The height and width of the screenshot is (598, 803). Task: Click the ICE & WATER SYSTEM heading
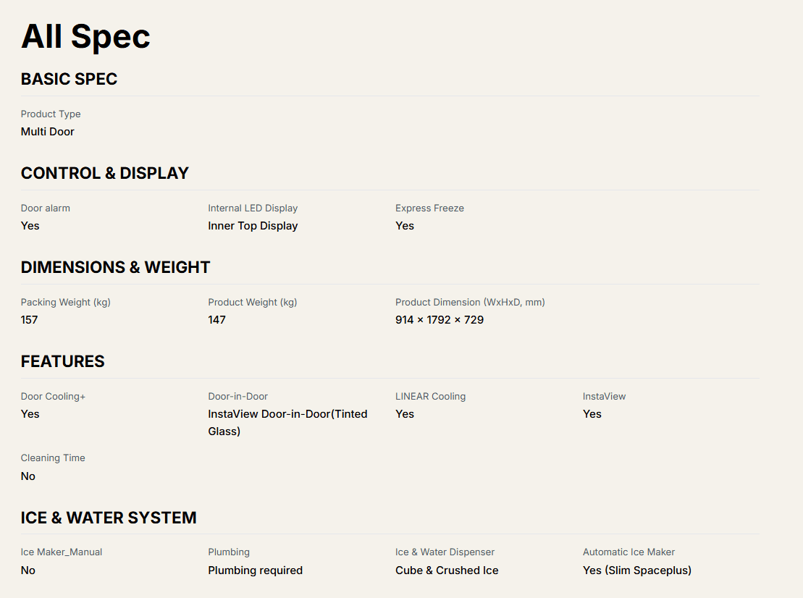(x=109, y=518)
